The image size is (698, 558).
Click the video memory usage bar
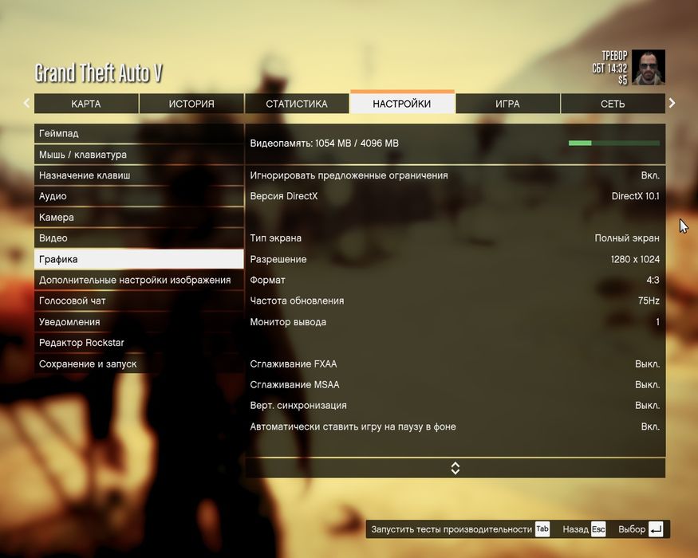(x=614, y=143)
